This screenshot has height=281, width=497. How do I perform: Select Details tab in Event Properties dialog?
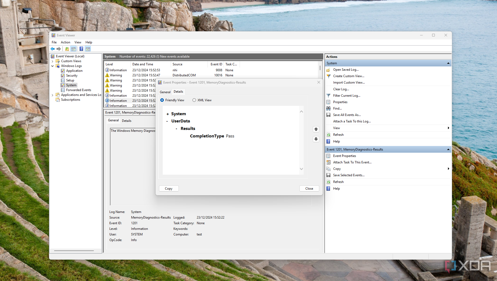coord(179,92)
